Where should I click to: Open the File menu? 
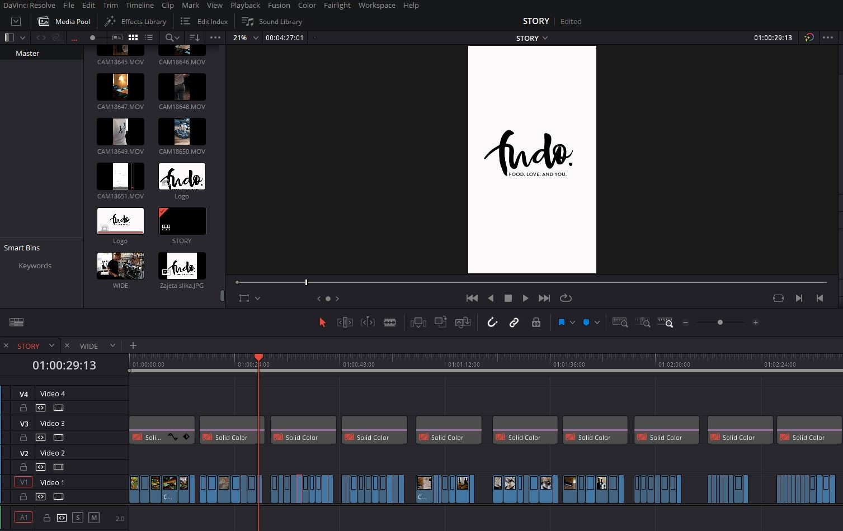(x=69, y=5)
